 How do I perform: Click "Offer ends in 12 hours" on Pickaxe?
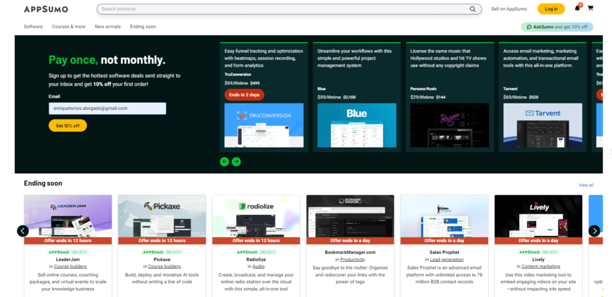[x=162, y=240]
